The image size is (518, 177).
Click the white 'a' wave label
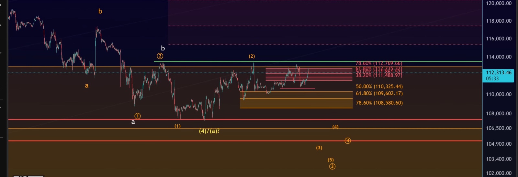coord(133,122)
